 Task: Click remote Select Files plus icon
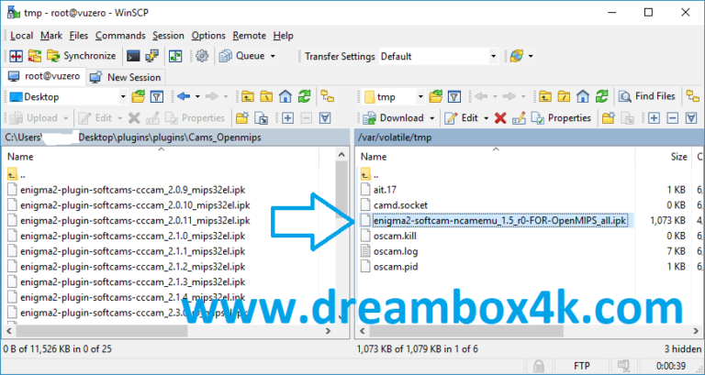(654, 118)
